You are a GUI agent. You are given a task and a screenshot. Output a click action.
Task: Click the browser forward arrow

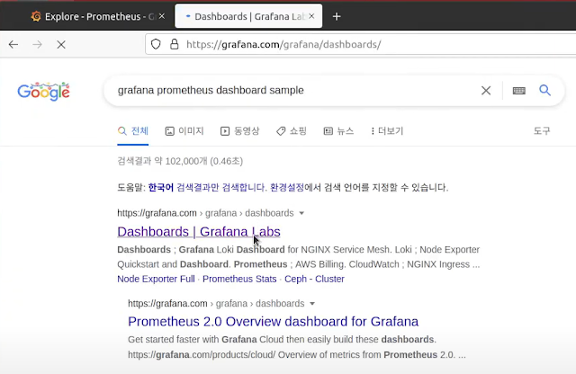click(37, 44)
